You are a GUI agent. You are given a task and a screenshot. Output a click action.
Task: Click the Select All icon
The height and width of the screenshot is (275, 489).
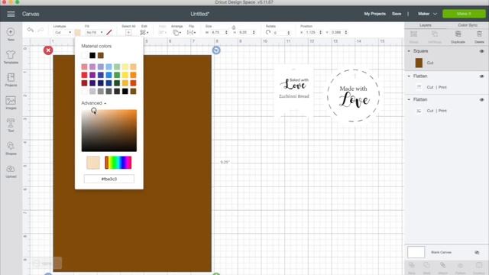tap(128, 32)
